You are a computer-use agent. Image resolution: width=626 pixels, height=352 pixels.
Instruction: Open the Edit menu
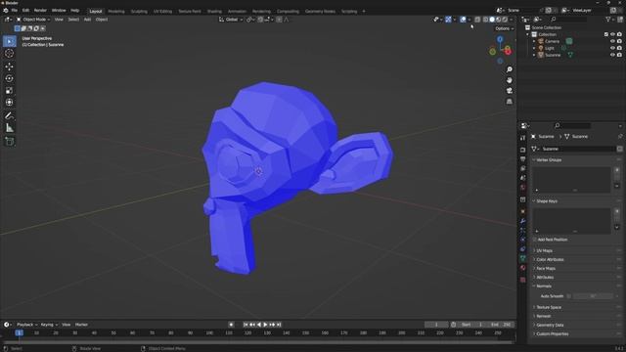(x=25, y=11)
